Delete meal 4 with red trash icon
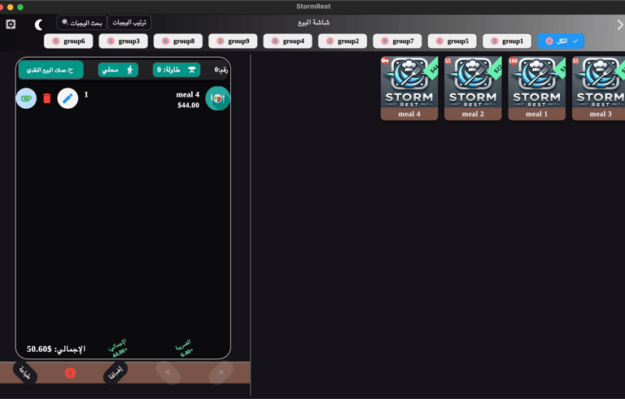This screenshot has width=625, height=399. tap(47, 98)
